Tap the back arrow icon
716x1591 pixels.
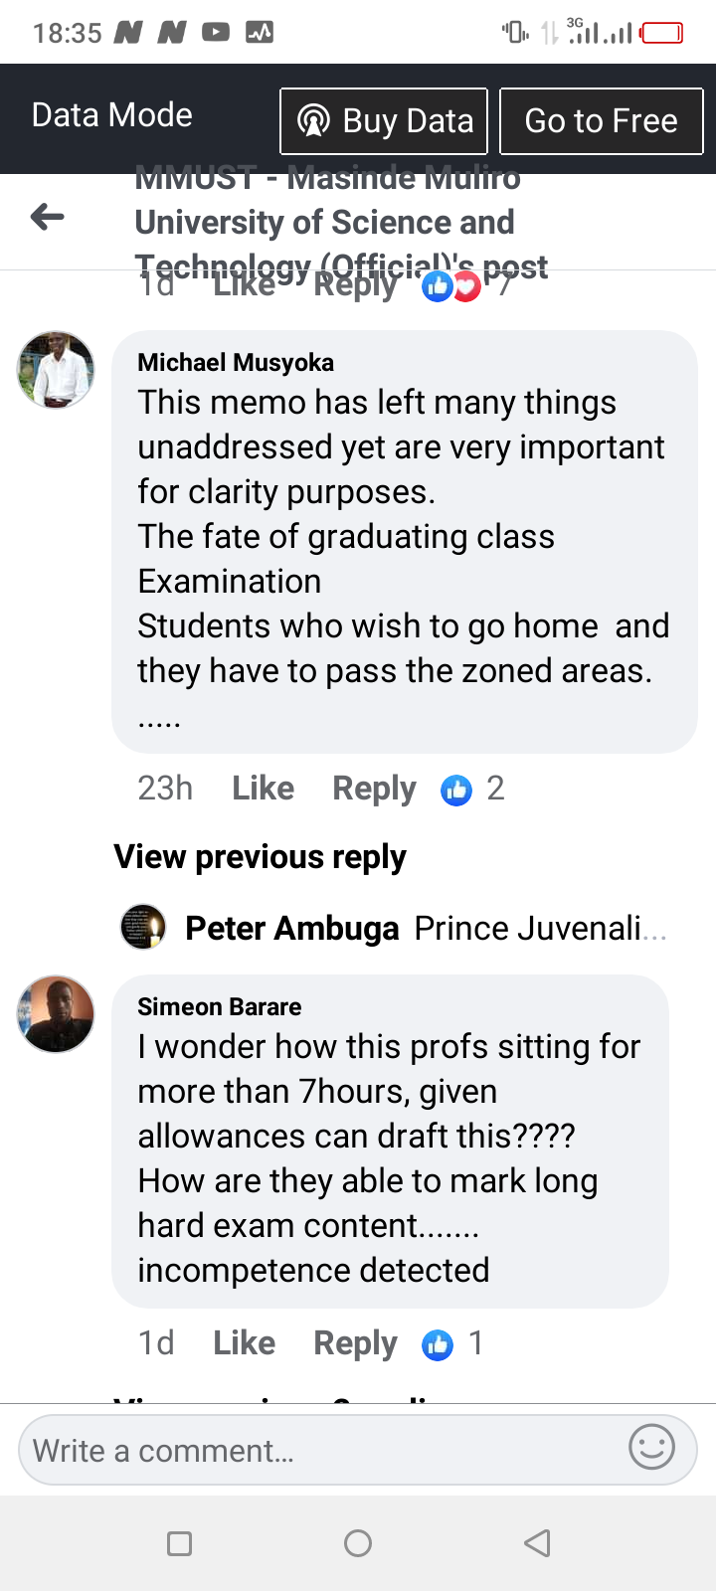pyautogui.click(x=48, y=216)
